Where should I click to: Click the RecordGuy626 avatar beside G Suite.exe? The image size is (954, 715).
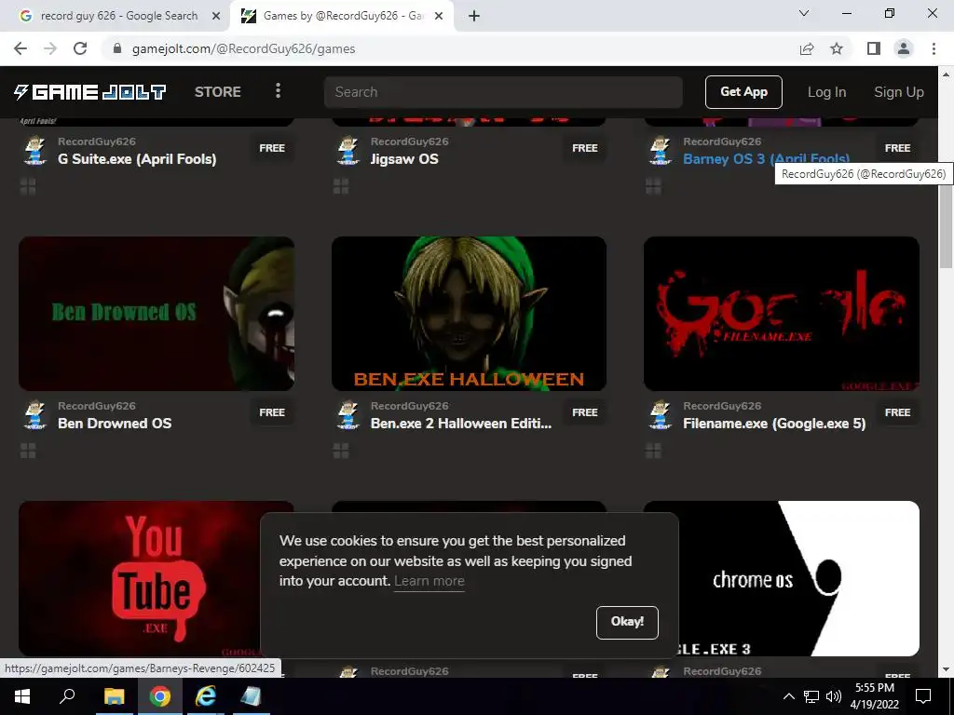point(35,151)
